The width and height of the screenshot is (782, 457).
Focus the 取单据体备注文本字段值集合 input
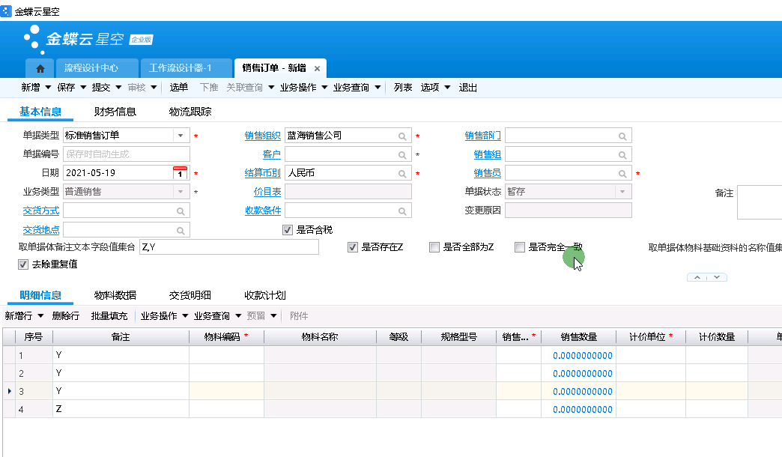click(229, 247)
